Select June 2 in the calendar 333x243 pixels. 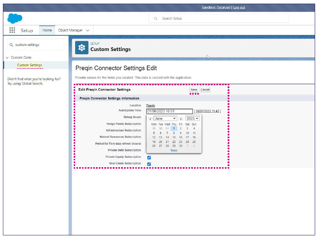coord(181,129)
